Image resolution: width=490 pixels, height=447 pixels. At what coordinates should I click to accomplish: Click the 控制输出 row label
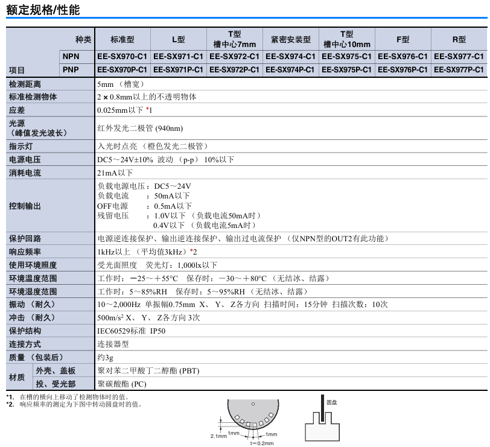25,206
